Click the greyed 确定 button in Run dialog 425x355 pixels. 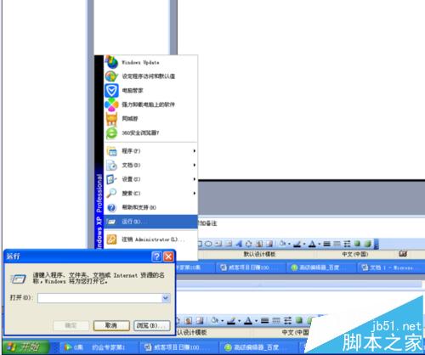(x=71, y=325)
